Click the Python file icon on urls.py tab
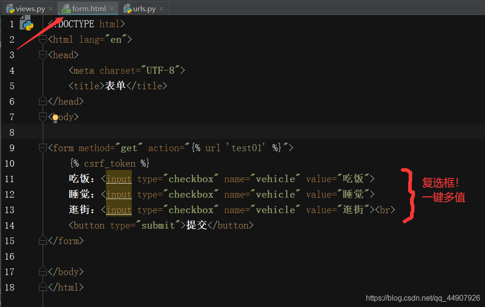This screenshot has width=485, height=307. (x=127, y=9)
